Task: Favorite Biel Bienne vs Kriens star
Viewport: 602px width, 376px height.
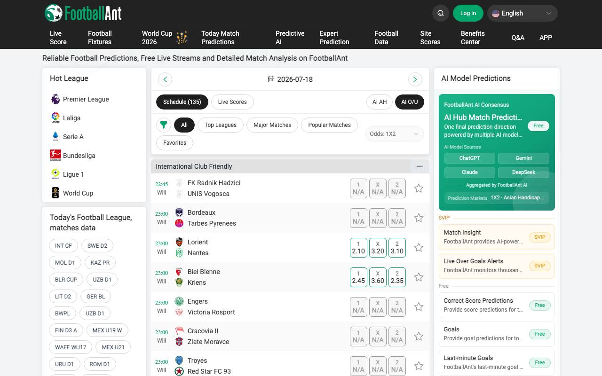Action: pos(419,277)
